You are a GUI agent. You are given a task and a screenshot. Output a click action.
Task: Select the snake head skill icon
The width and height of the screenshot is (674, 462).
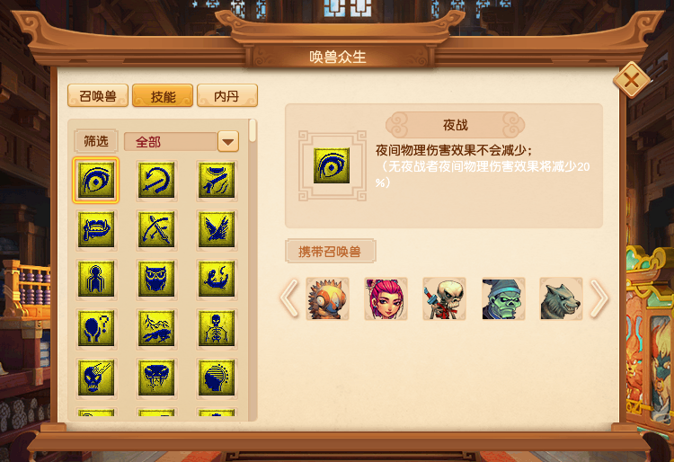156,378
